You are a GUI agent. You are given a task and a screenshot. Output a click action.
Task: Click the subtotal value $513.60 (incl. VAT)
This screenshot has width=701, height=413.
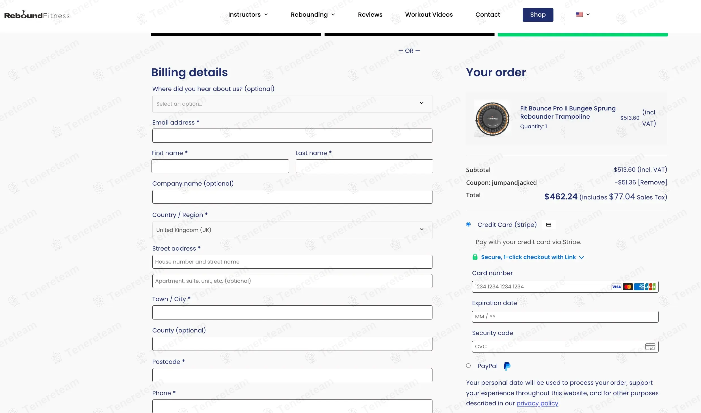640,169
